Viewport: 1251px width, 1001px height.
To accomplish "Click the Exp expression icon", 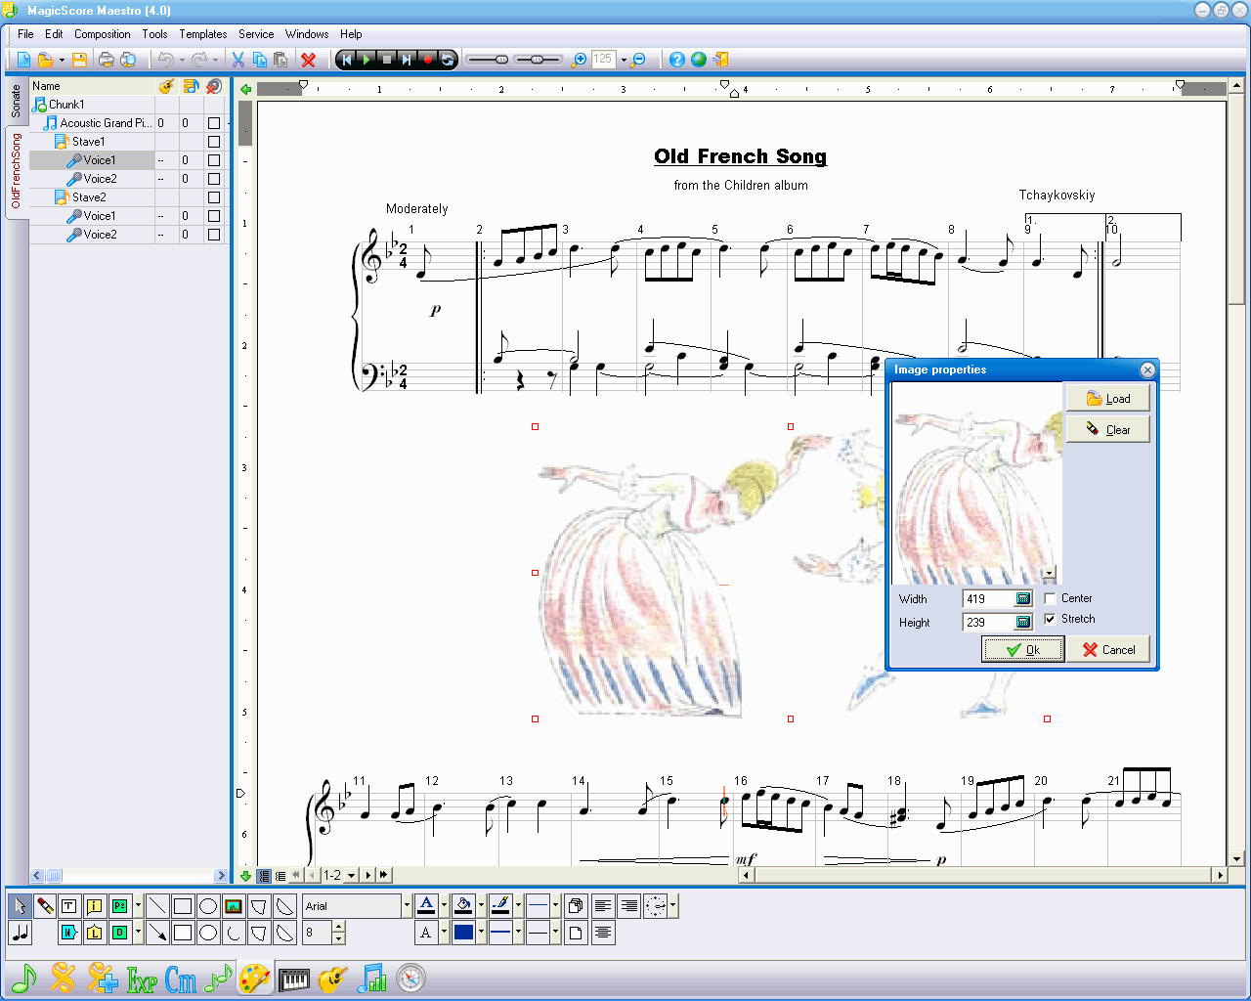I will coord(141,979).
